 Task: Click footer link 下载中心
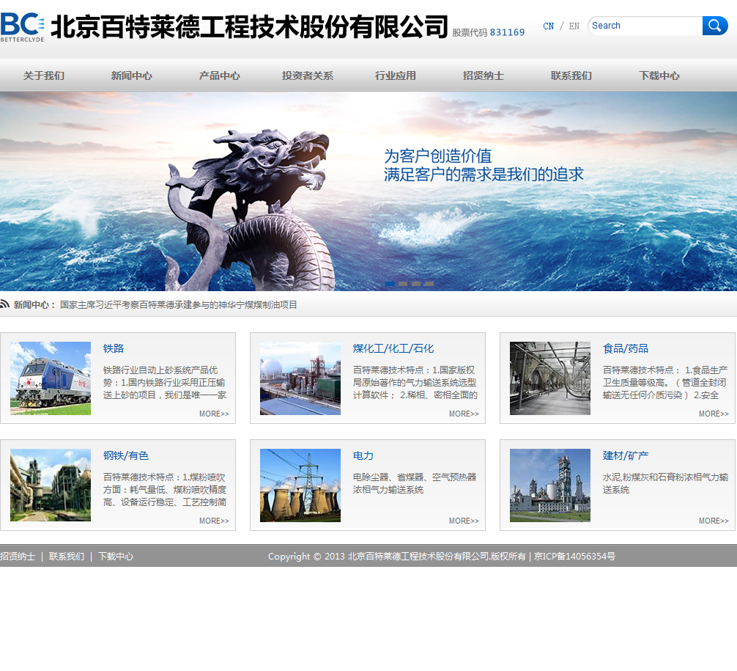coord(116,557)
